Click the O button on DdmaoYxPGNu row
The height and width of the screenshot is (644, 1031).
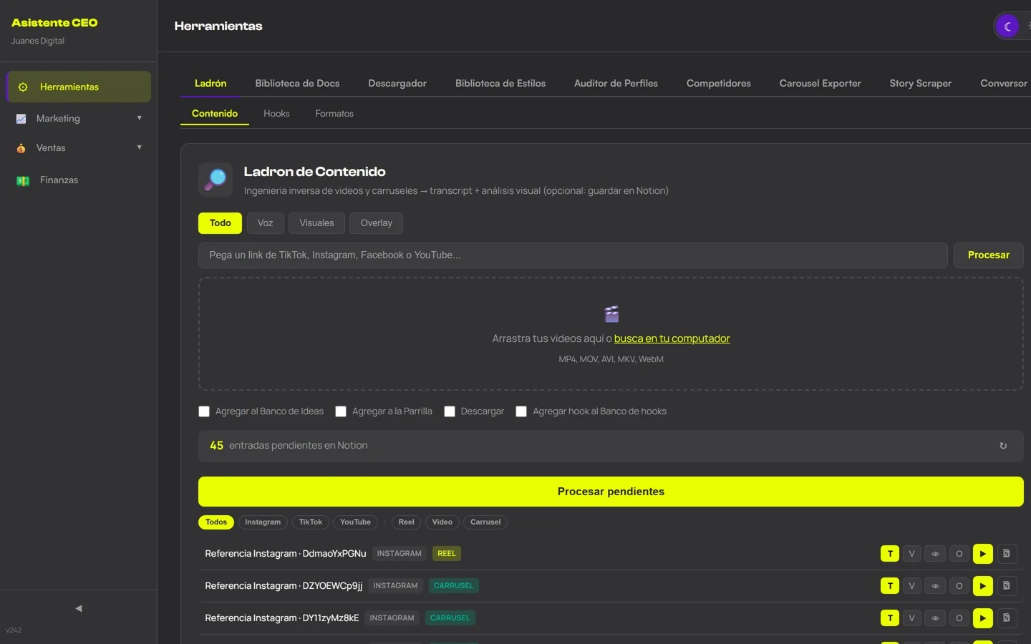pyautogui.click(x=959, y=554)
